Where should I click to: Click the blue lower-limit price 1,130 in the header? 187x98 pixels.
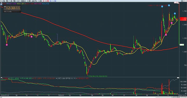54,1
